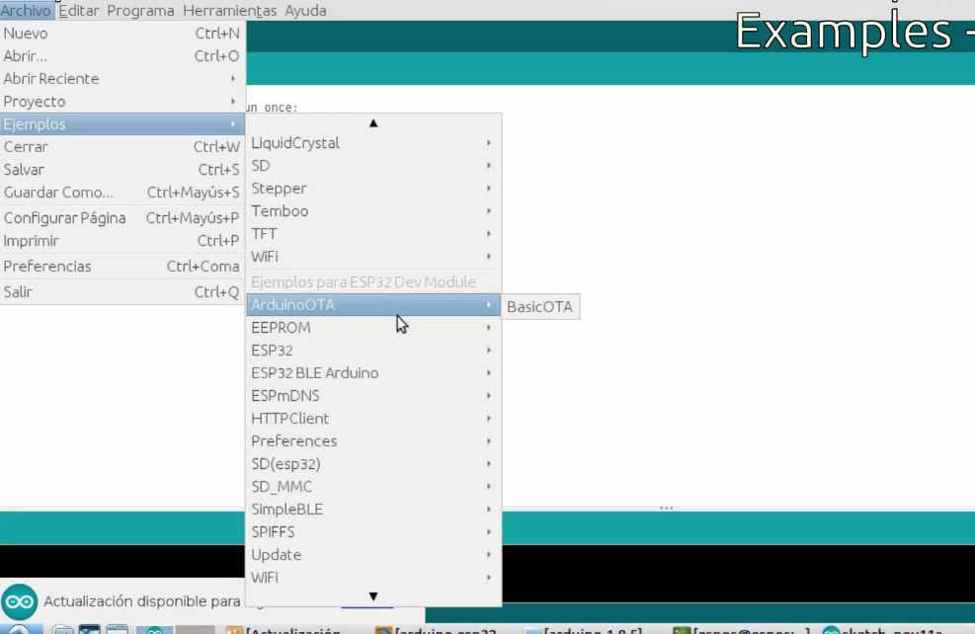Select the Ejemplos menu entry
The width and height of the screenshot is (975, 634).
122,124
